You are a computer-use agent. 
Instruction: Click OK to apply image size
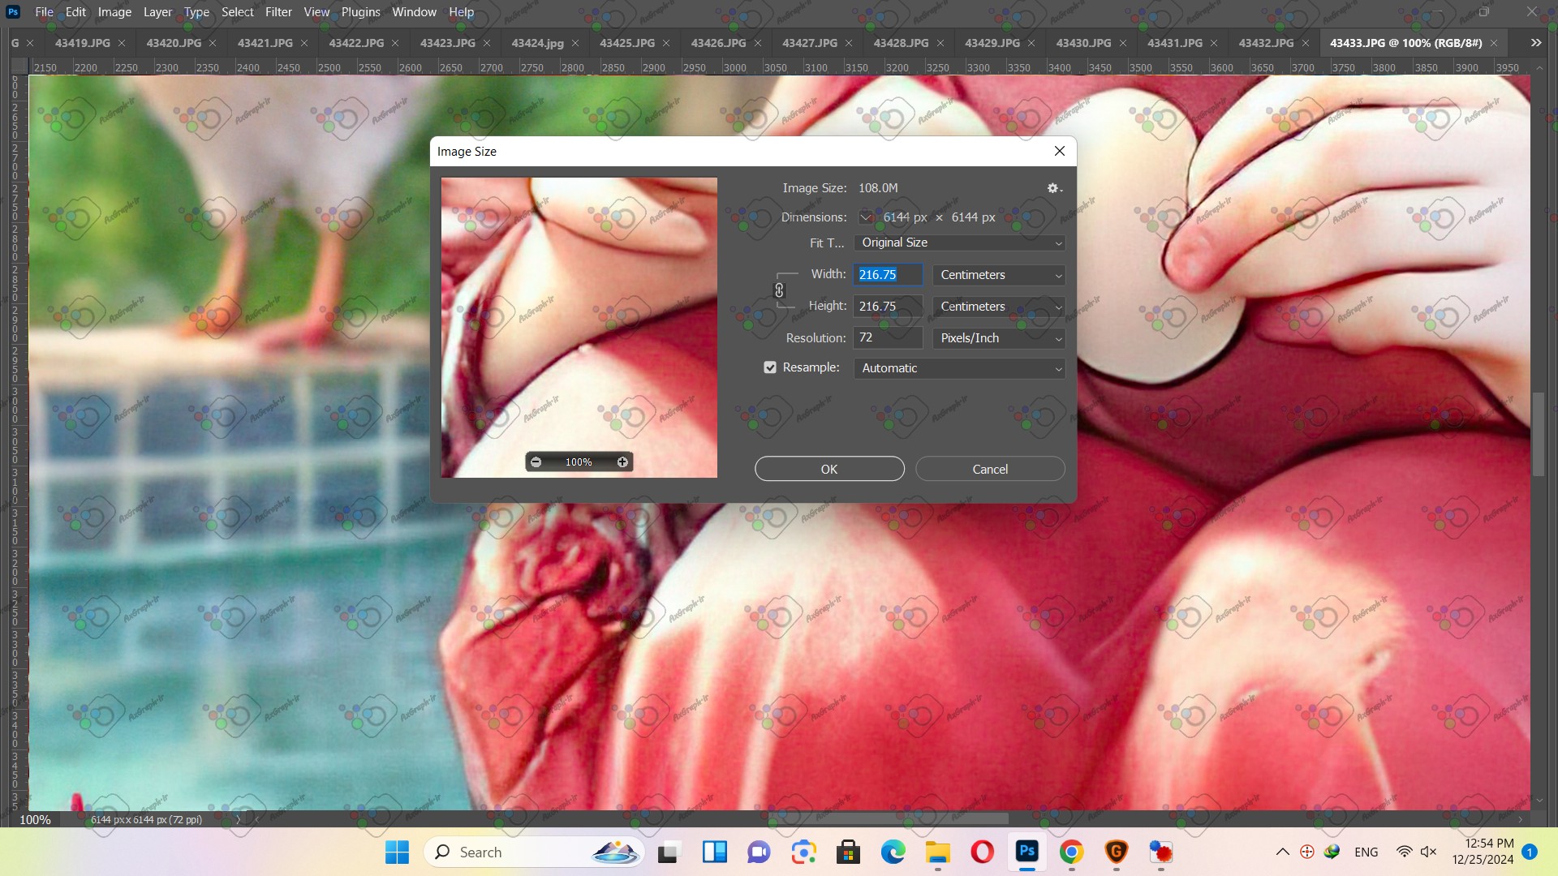coord(829,469)
